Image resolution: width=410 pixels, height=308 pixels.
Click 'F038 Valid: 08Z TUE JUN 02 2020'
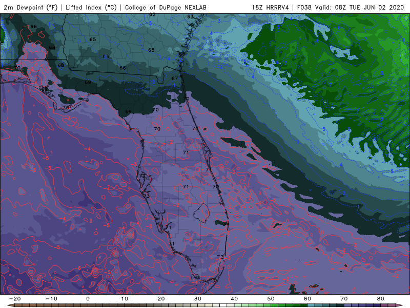click(351, 7)
